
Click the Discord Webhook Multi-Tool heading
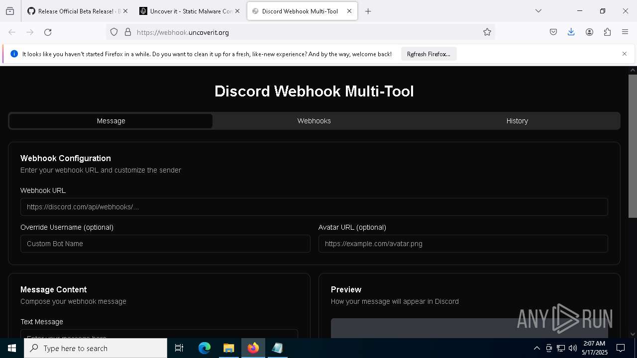pos(314,91)
